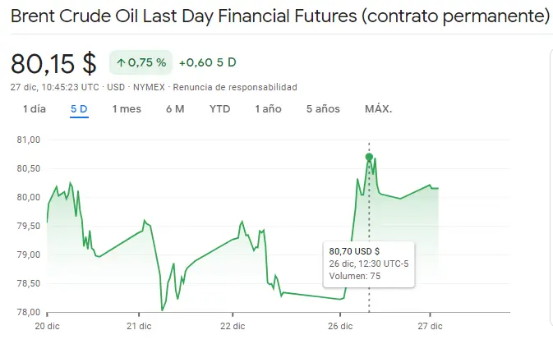The width and height of the screenshot is (553, 344).
Task: Open the 1 año range tab
Action: click(x=268, y=109)
